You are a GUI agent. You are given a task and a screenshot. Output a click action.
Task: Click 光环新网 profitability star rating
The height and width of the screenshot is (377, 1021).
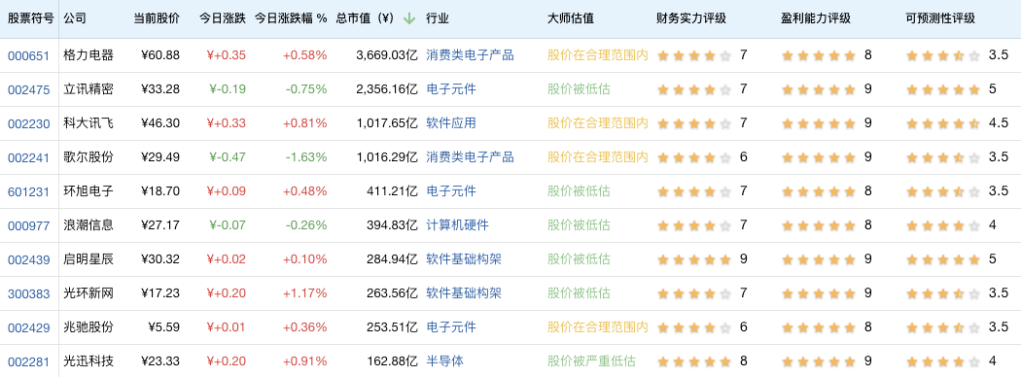[x=819, y=293]
